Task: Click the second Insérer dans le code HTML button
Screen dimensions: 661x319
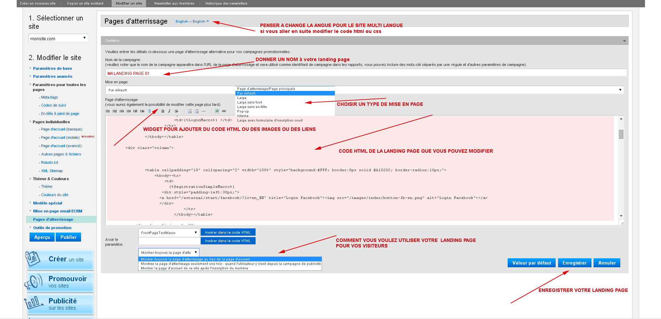Action: pos(228,241)
